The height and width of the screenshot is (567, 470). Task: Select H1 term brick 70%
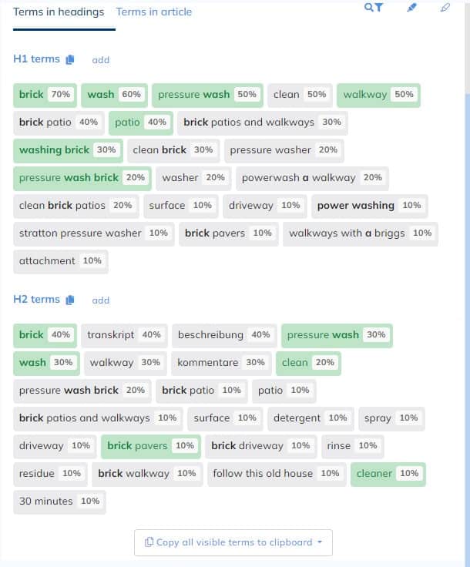[x=45, y=95]
